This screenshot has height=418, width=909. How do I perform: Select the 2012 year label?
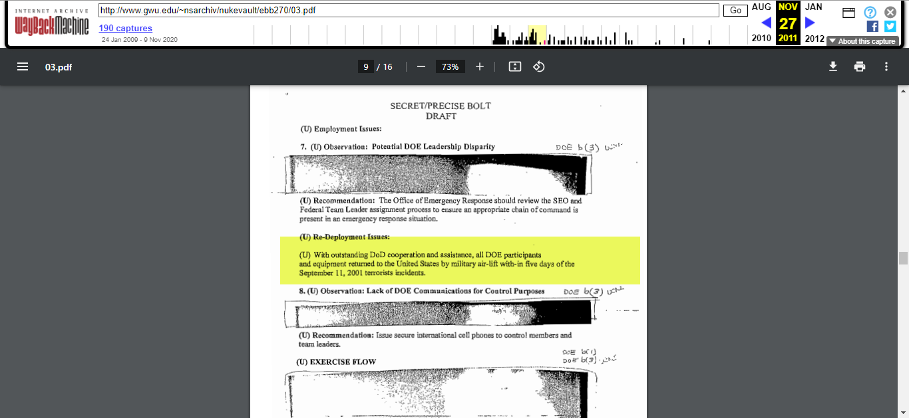click(815, 39)
